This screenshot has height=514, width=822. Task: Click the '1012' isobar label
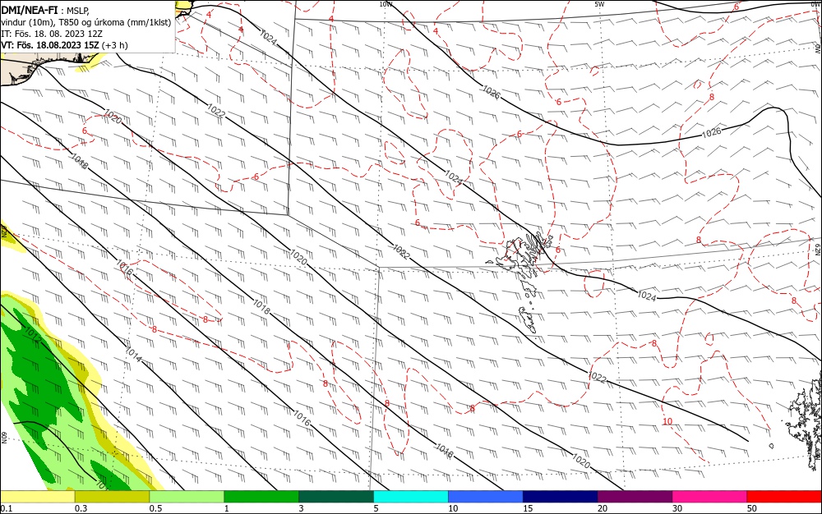coord(32,334)
